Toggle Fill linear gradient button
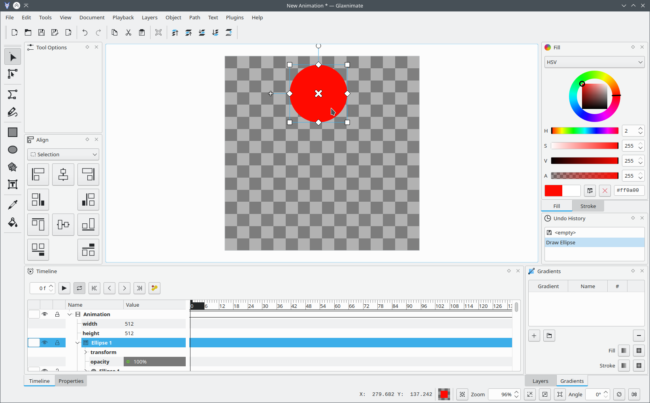This screenshot has height=403, width=650. (x=624, y=351)
